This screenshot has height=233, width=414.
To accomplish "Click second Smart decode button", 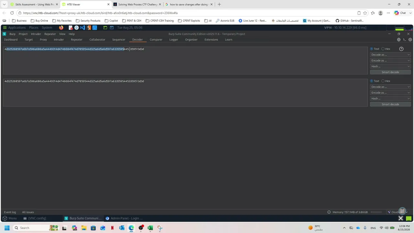I will tap(390, 104).
